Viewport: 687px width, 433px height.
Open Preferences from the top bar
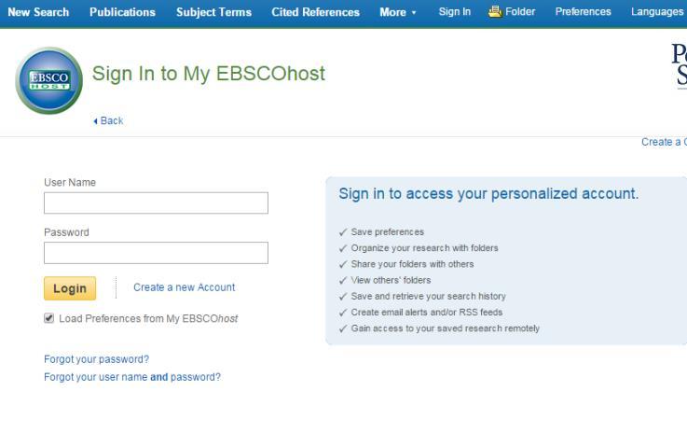tap(583, 12)
